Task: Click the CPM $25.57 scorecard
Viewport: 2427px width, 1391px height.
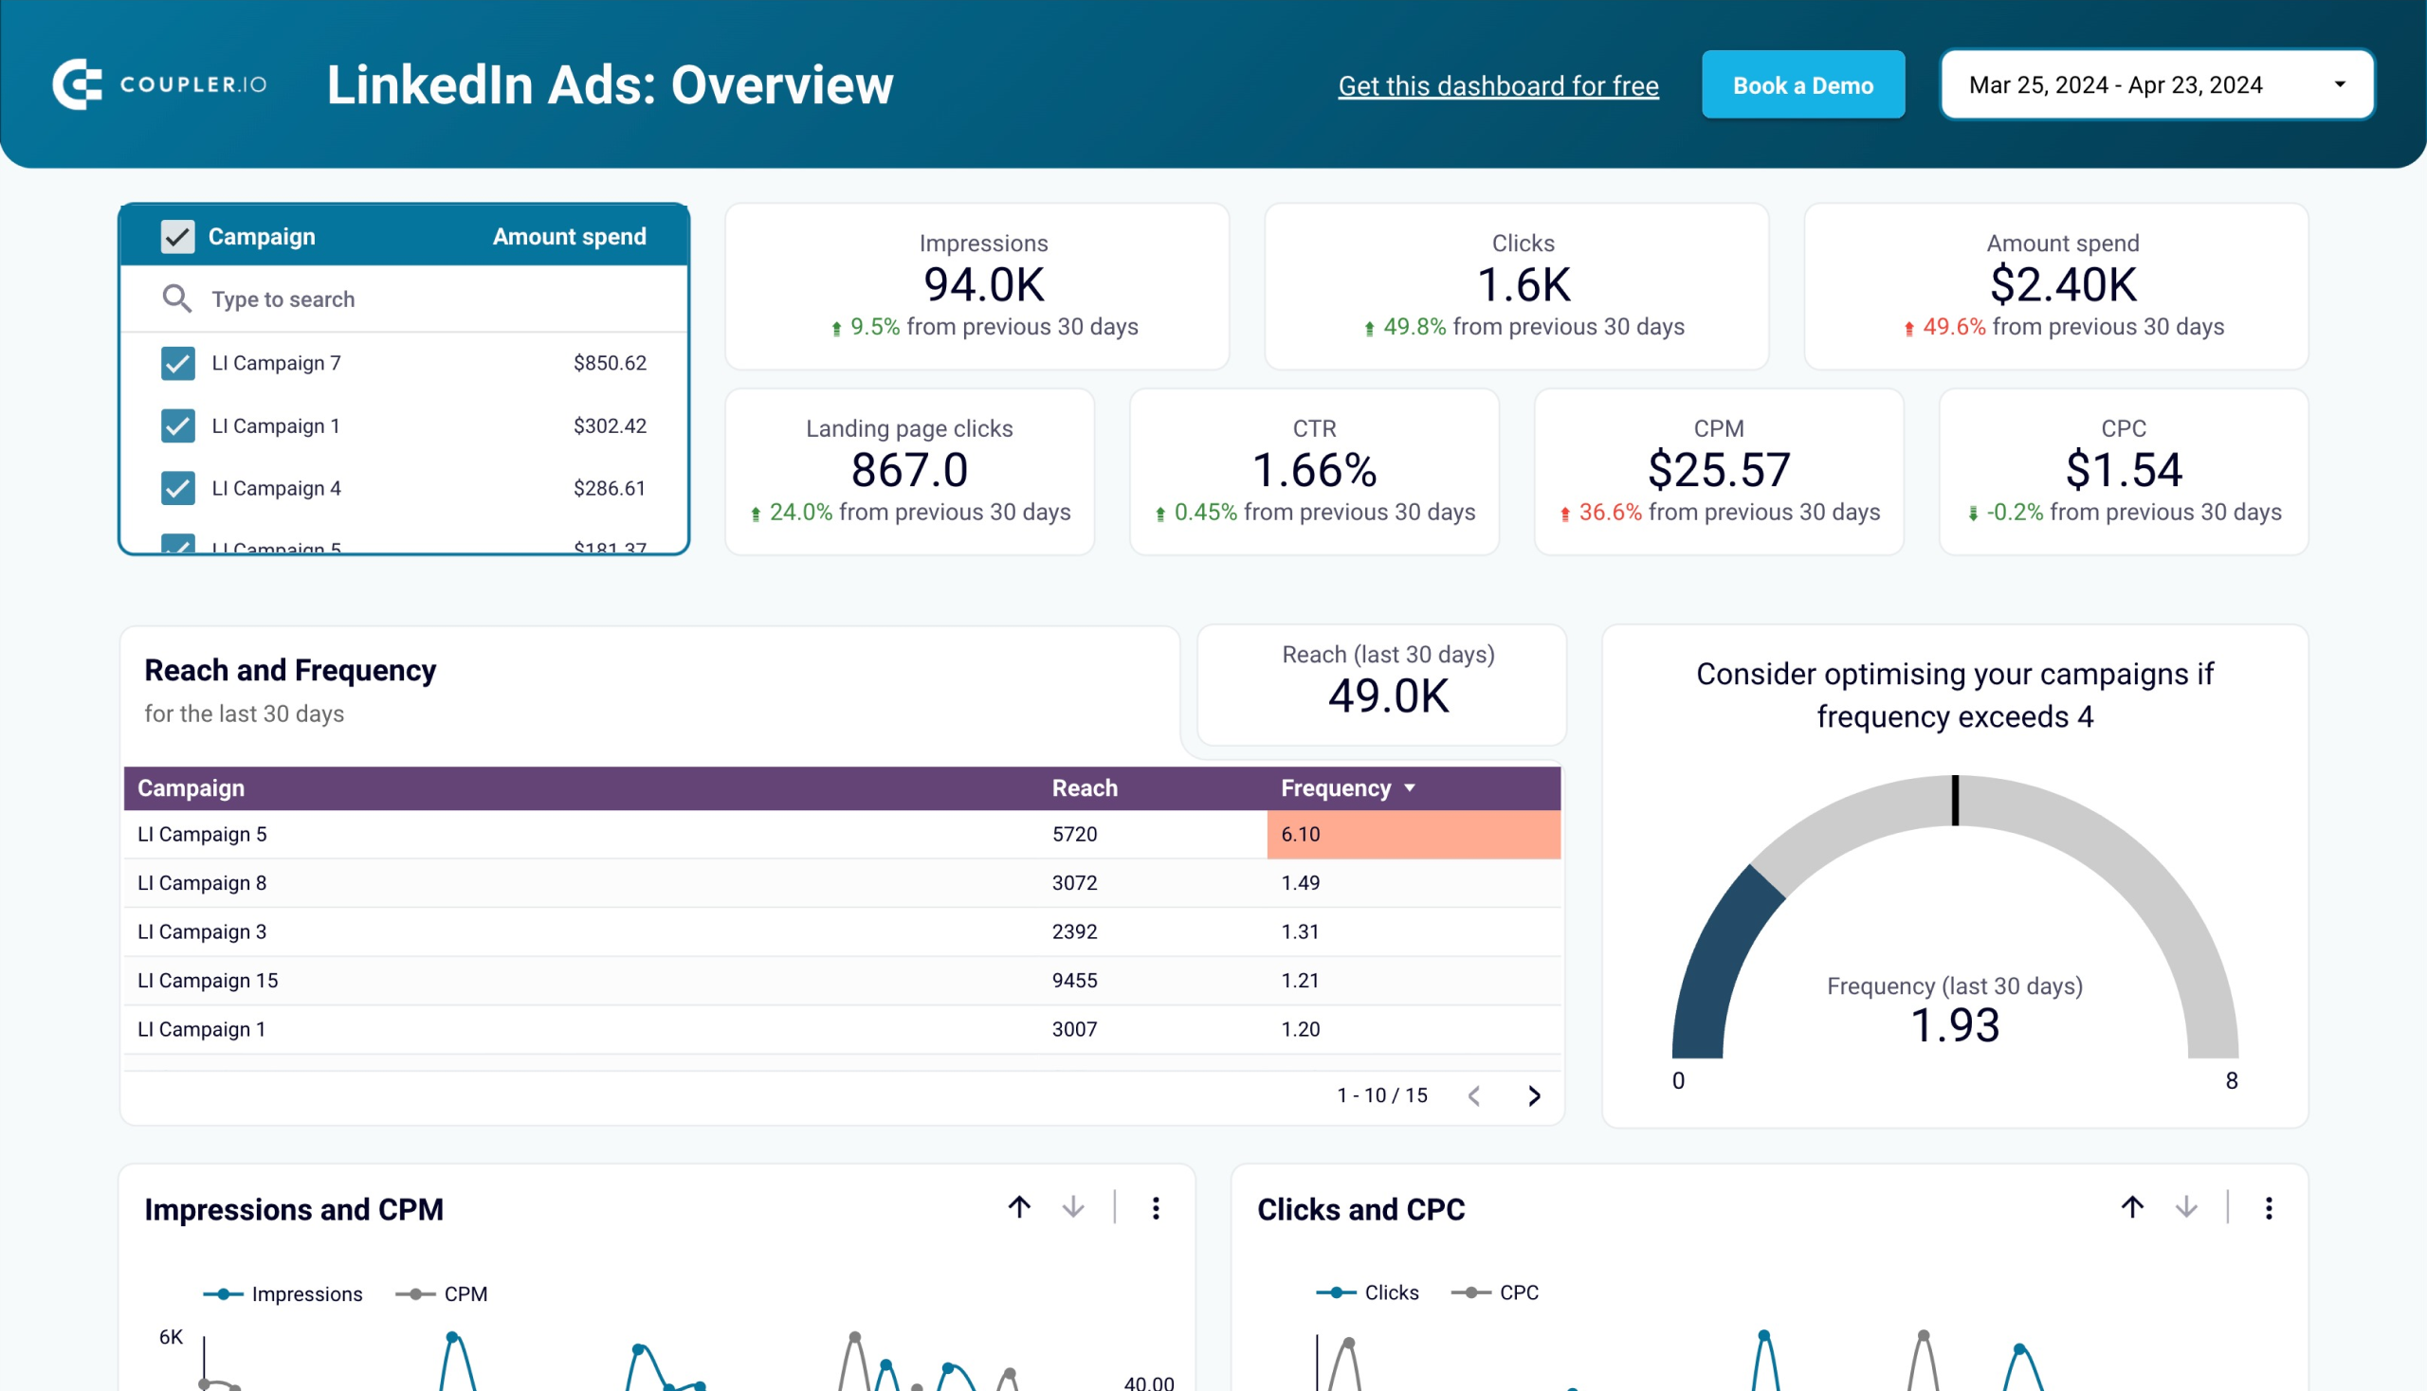Action: pyautogui.click(x=1719, y=471)
